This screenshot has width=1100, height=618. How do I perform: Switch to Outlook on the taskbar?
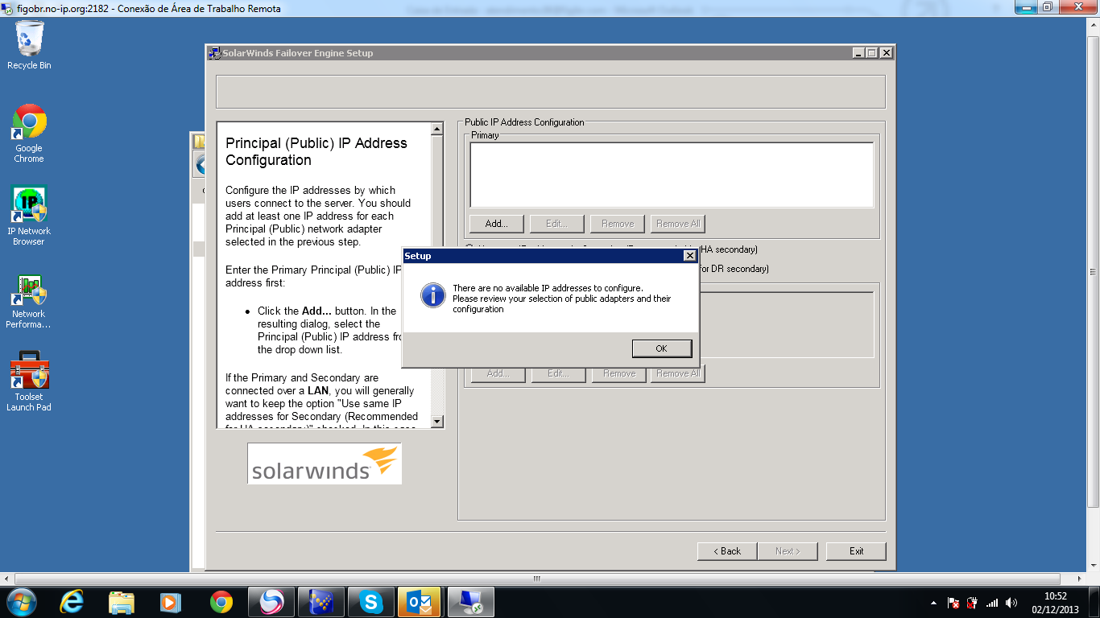pyautogui.click(x=421, y=602)
